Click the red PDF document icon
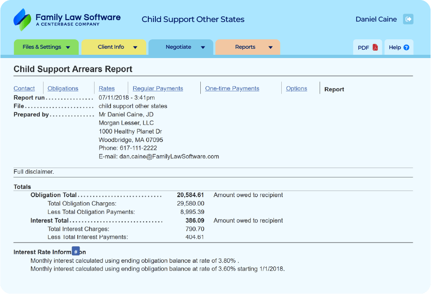The height and width of the screenshot is (294, 431). (x=375, y=47)
